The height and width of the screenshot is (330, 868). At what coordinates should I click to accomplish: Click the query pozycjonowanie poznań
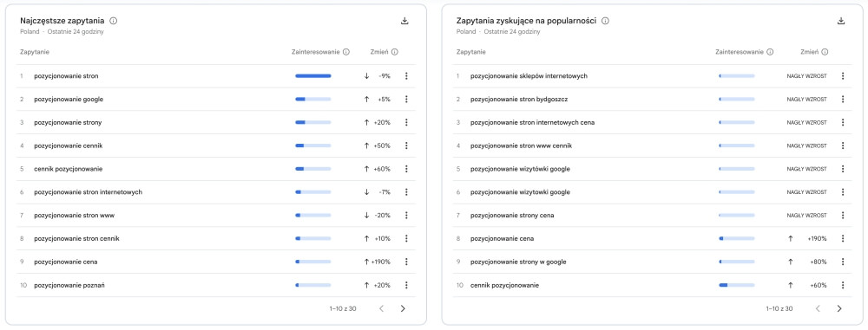click(69, 285)
